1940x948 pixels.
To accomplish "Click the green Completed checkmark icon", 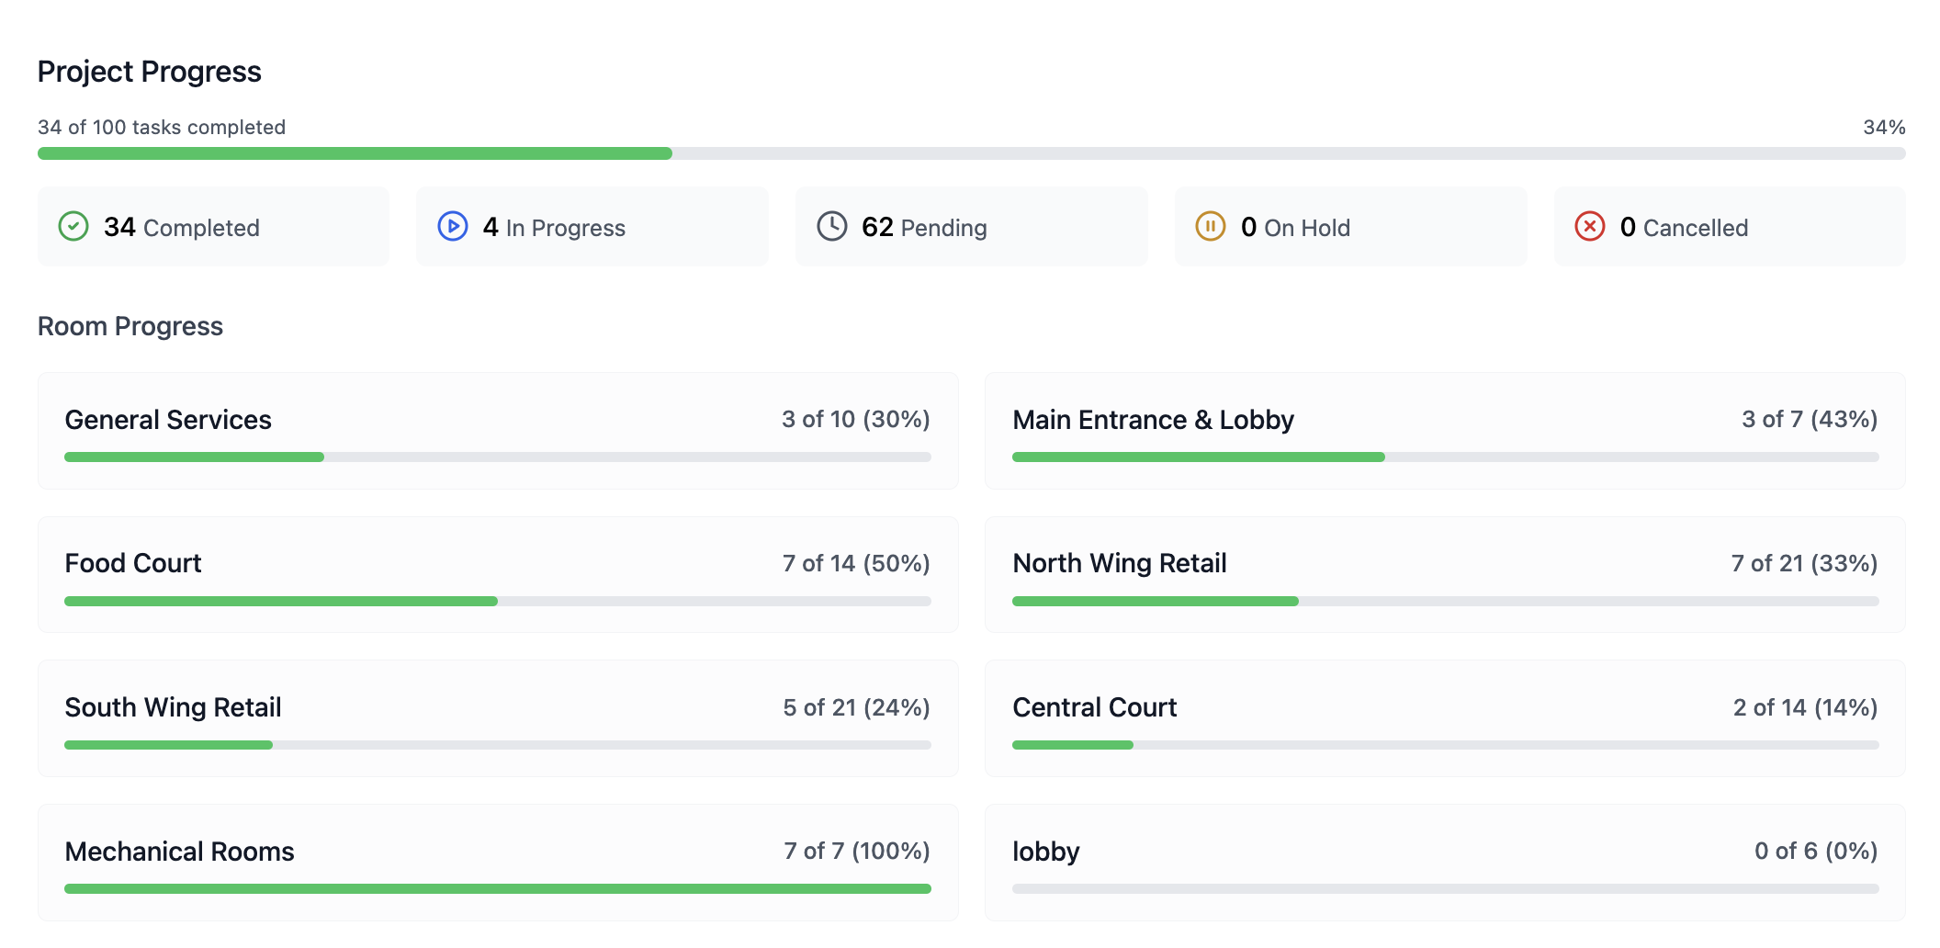I will pyautogui.click(x=73, y=226).
